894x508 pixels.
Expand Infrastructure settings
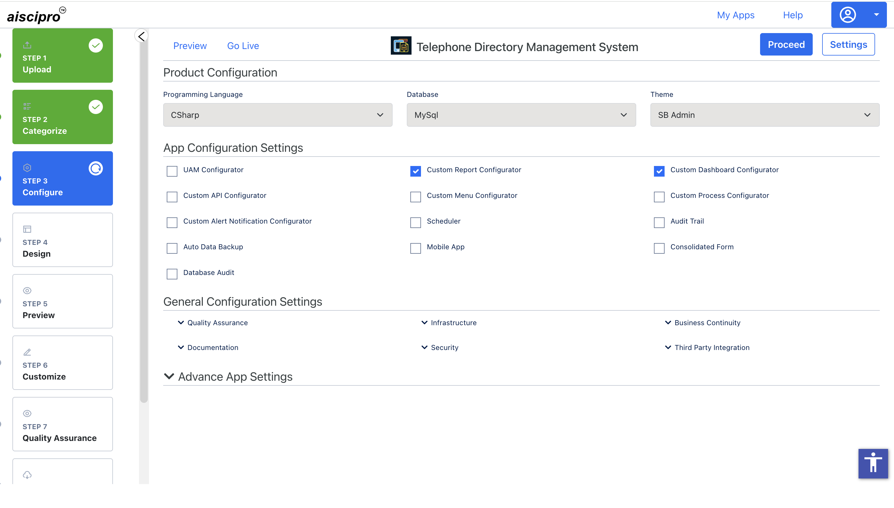449,323
